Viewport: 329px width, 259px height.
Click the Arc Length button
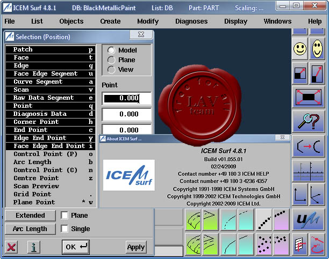tap(30, 229)
